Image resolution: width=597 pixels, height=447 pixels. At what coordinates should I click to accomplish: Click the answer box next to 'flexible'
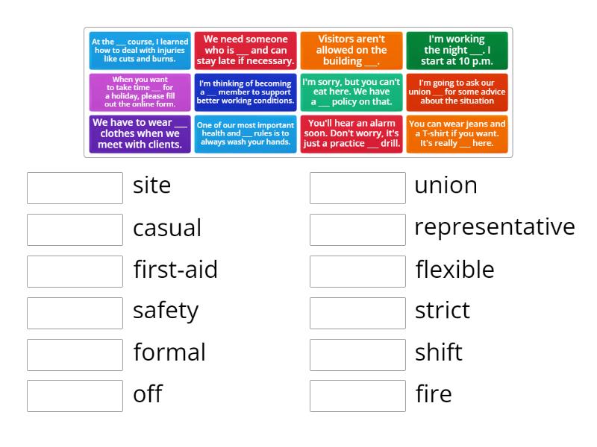[x=357, y=270]
